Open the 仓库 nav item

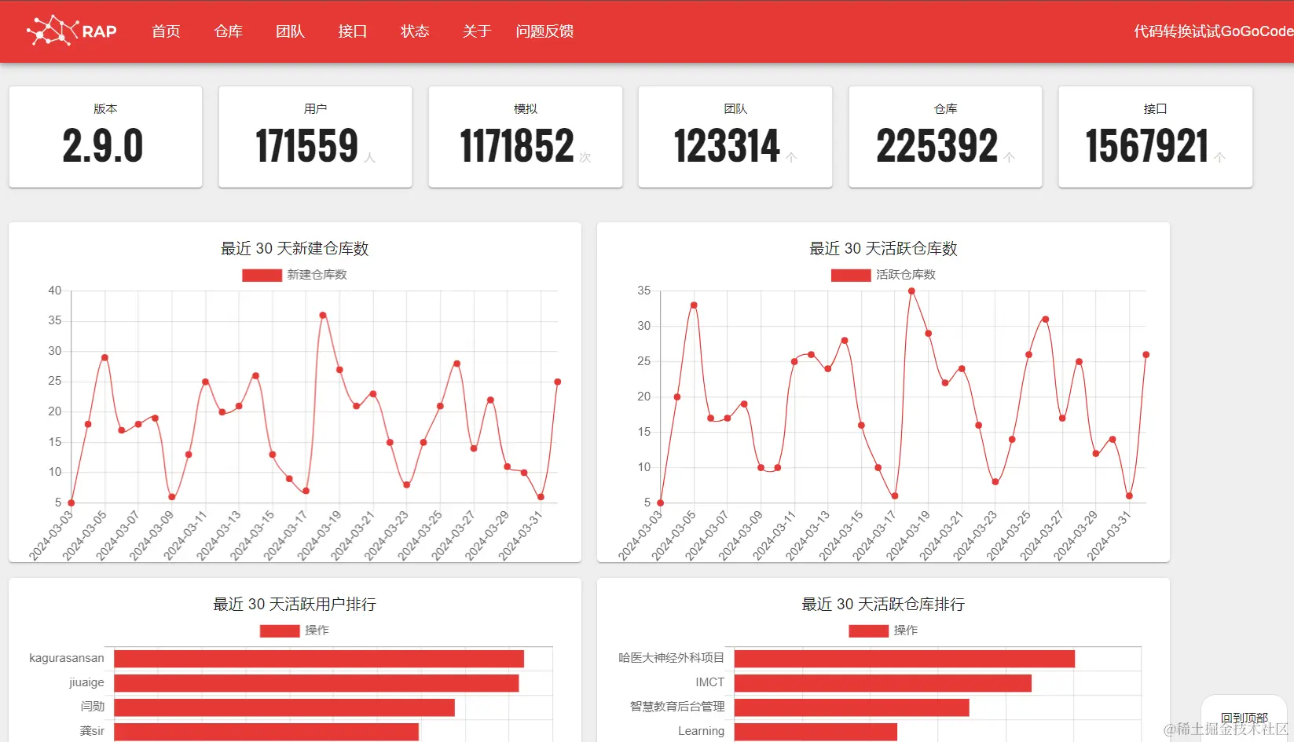click(x=228, y=31)
